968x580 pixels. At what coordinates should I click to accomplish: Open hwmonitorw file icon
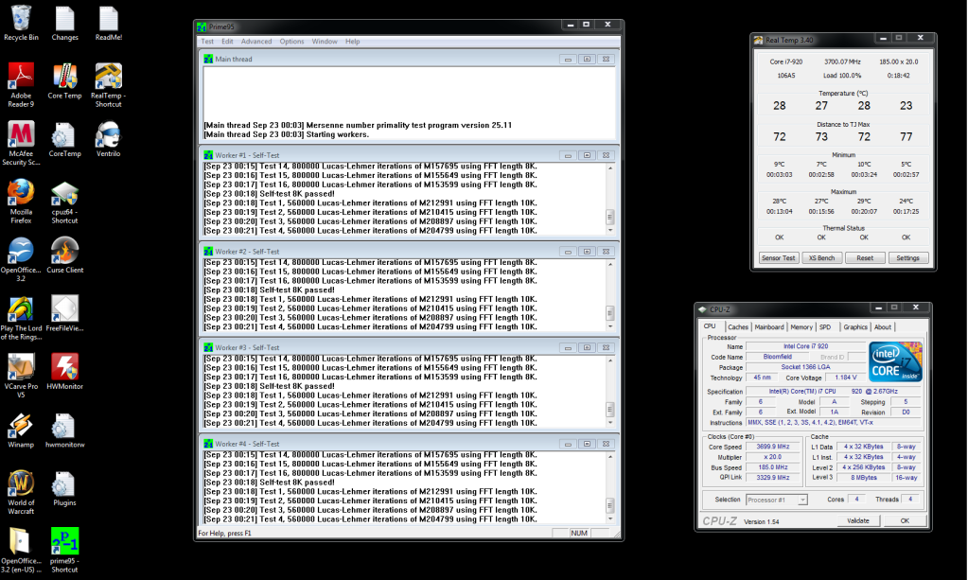(x=65, y=430)
